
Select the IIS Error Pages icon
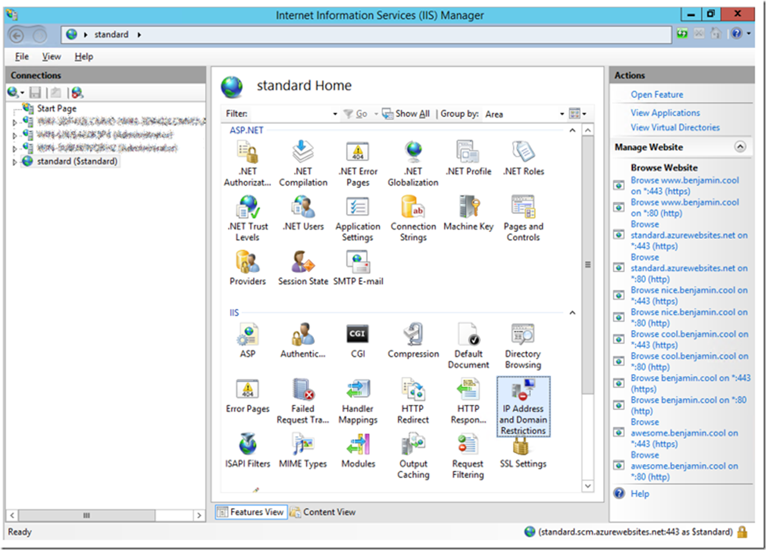click(247, 396)
